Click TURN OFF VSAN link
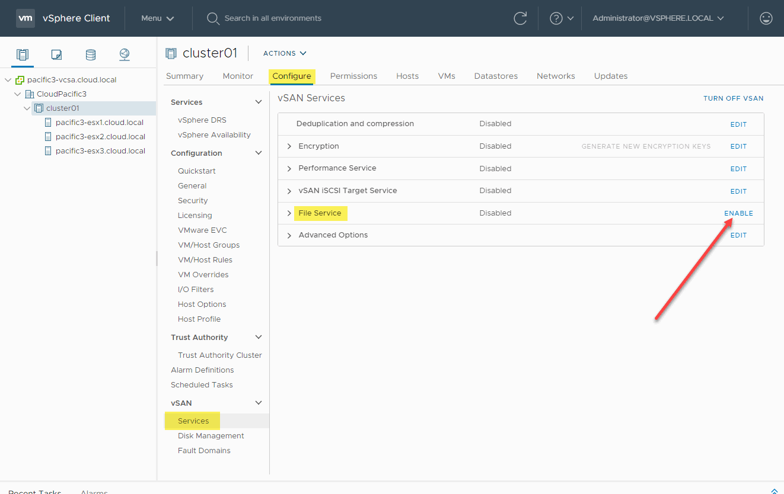The image size is (784, 494). 734,98
